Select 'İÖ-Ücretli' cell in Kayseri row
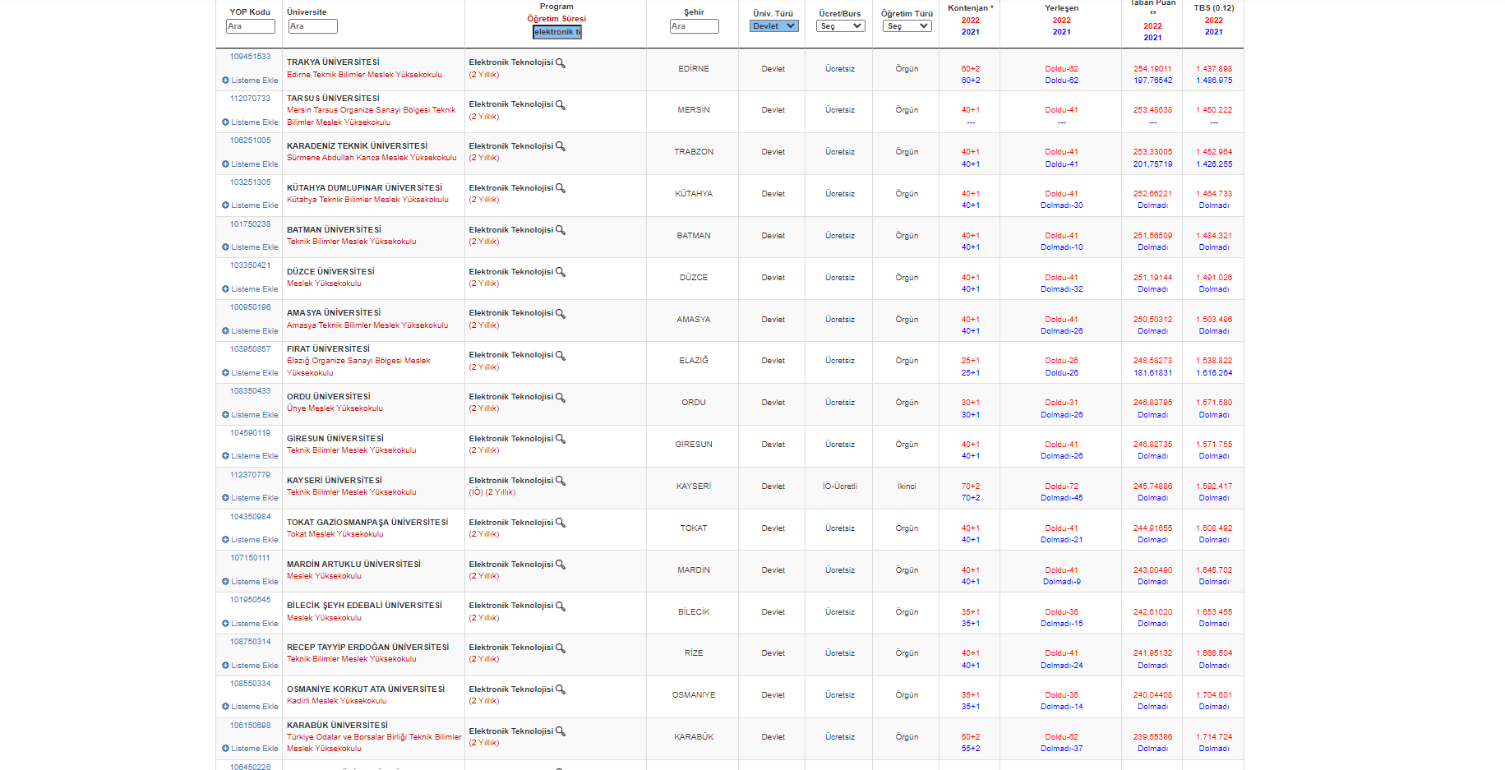This screenshot has height=770, width=1505. pyautogui.click(x=840, y=486)
